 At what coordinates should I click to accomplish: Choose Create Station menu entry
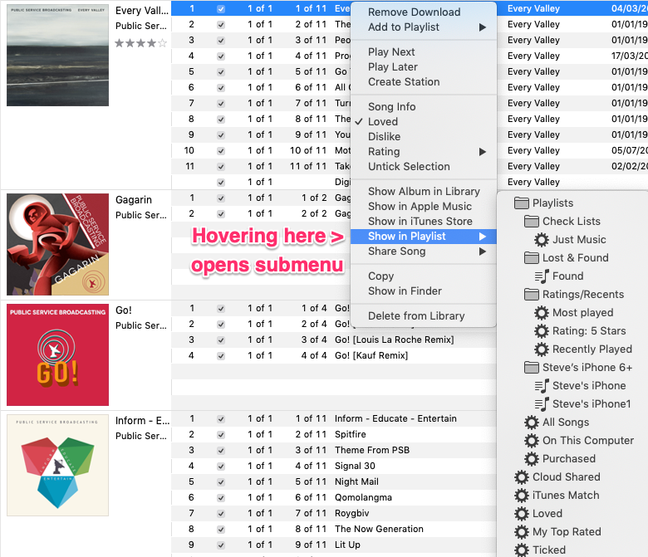point(423,81)
